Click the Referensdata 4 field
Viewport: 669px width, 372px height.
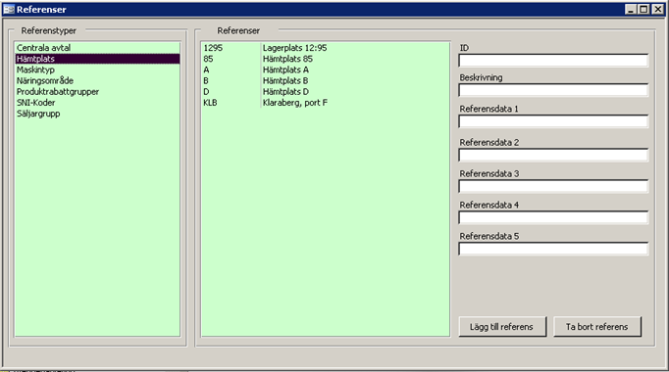coord(553,217)
